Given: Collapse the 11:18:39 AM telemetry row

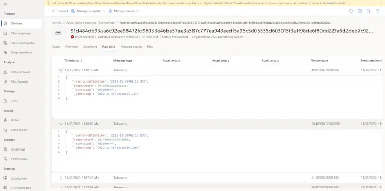Looking at the screenshot, I should 61,70.
